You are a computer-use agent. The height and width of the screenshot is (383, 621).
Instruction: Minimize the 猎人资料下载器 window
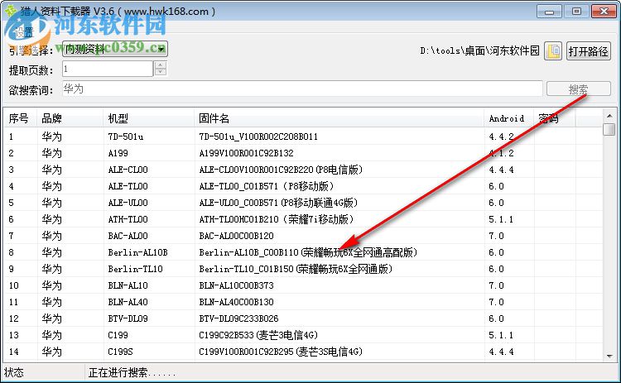(549, 11)
